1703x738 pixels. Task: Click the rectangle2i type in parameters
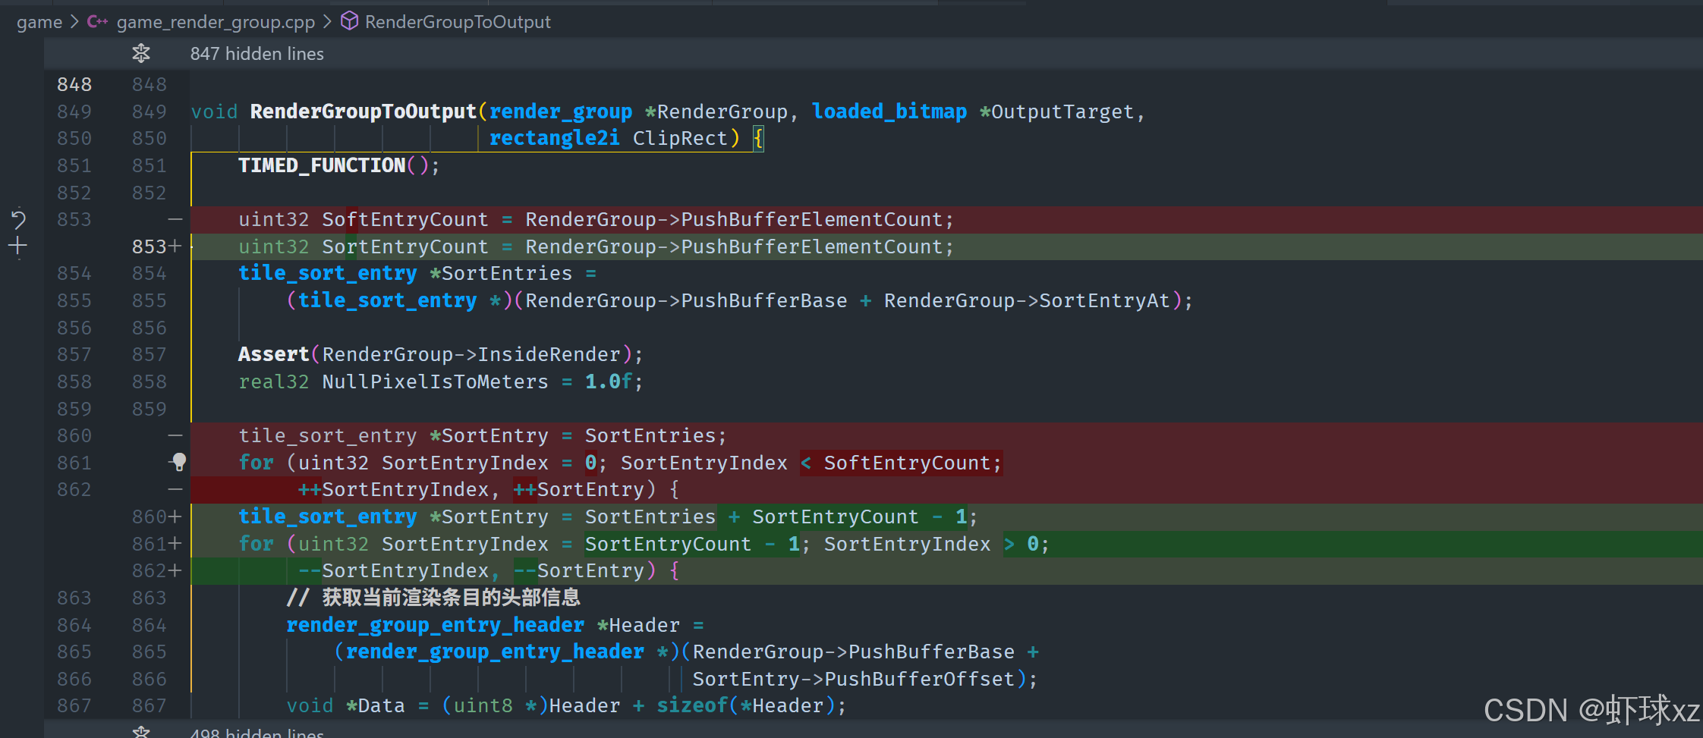coord(554,138)
